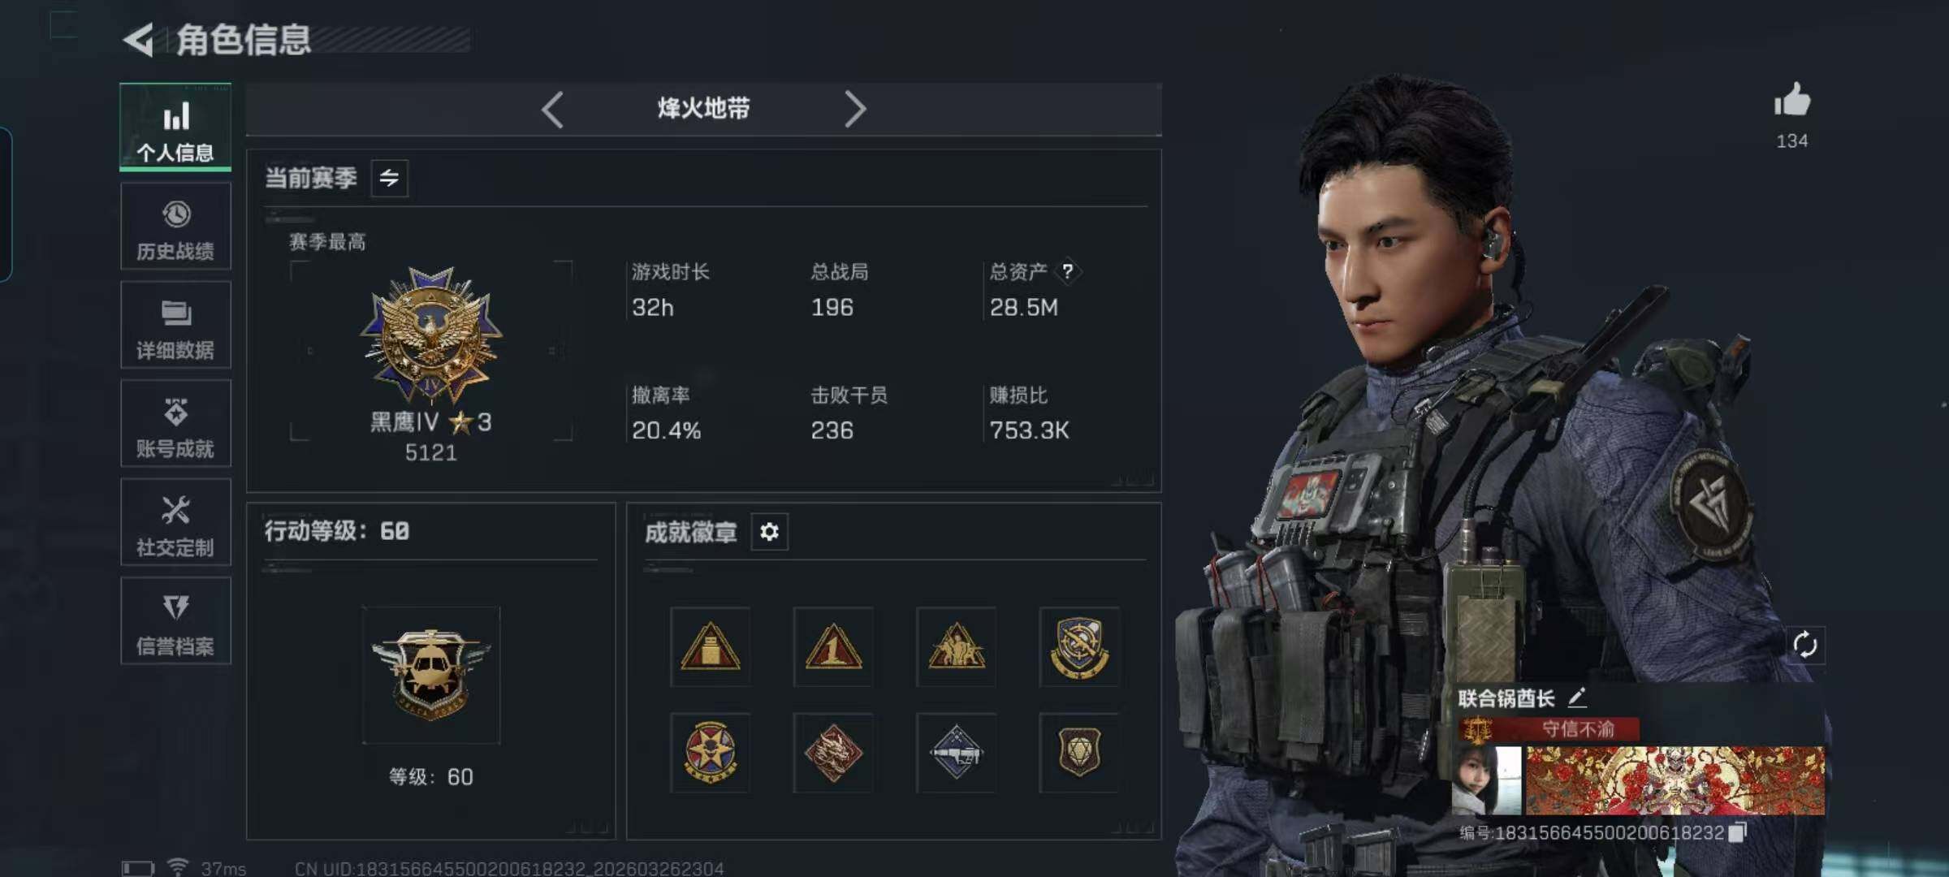Select the red dragon diamond achievement badge
The width and height of the screenshot is (1949, 877).
coord(833,753)
